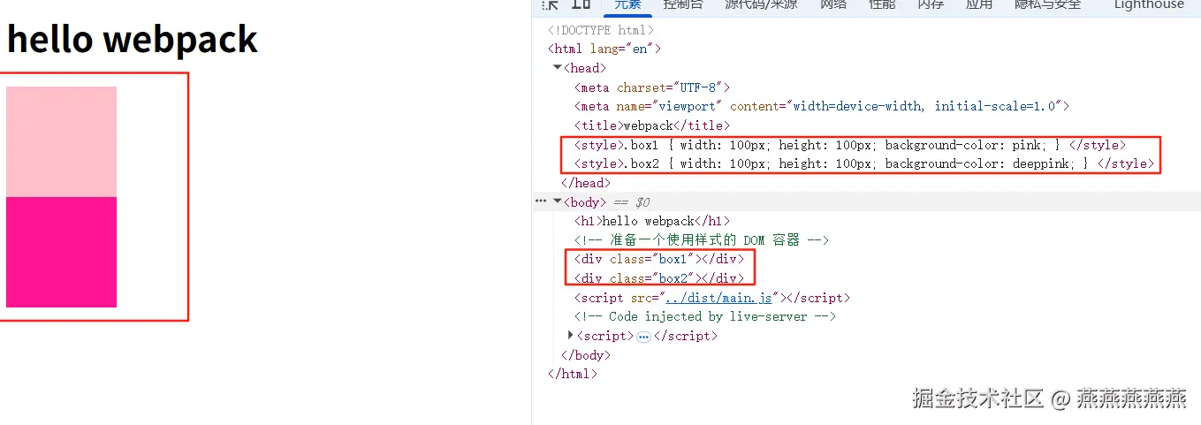Select the <!DOCTYPE html> line
The image size is (1201, 425).
point(601,30)
